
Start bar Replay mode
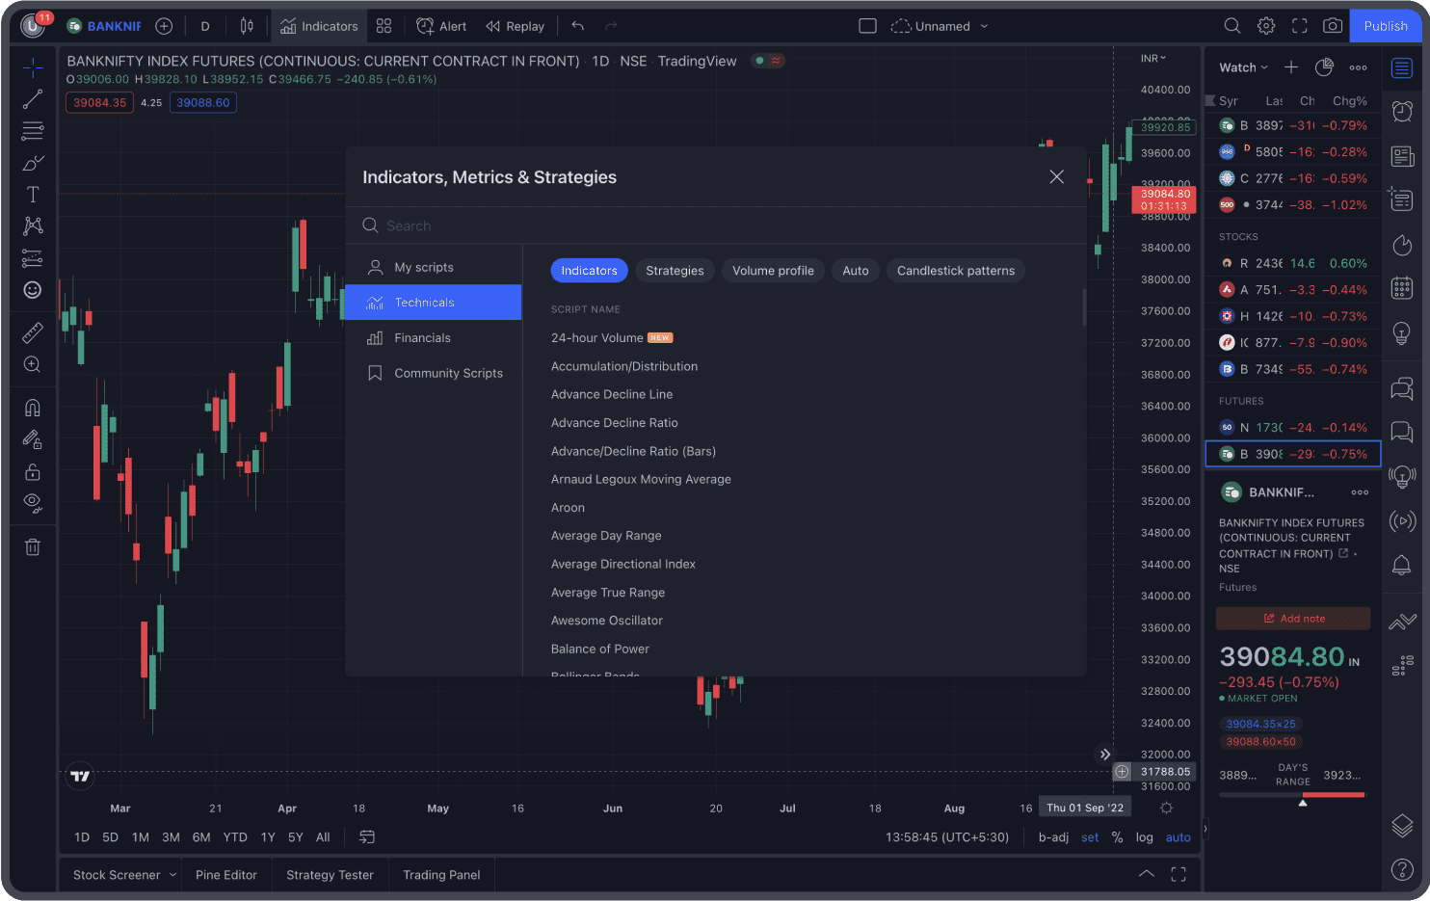pos(515,26)
